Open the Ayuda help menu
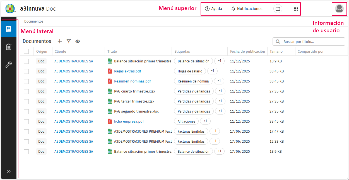The height and width of the screenshot is (180, 349). (x=213, y=9)
